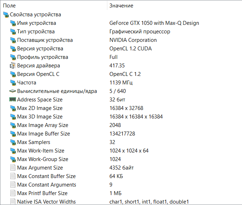
Task: Select the Max Work-Group Size label
Action: coord(43,159)
